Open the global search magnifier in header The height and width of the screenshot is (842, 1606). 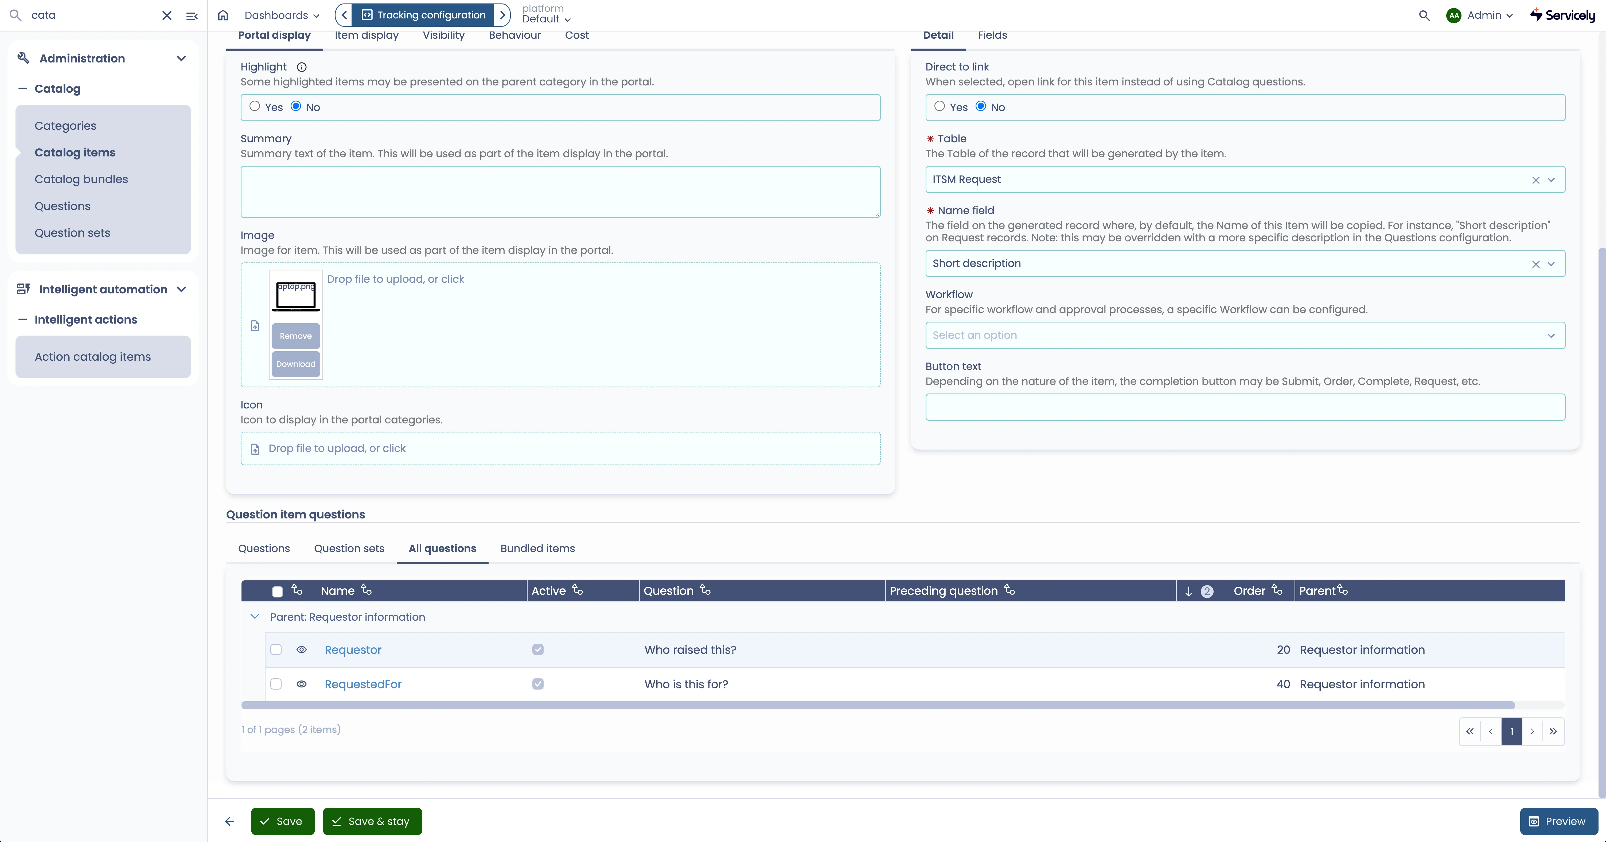(x=1424, y=15)
